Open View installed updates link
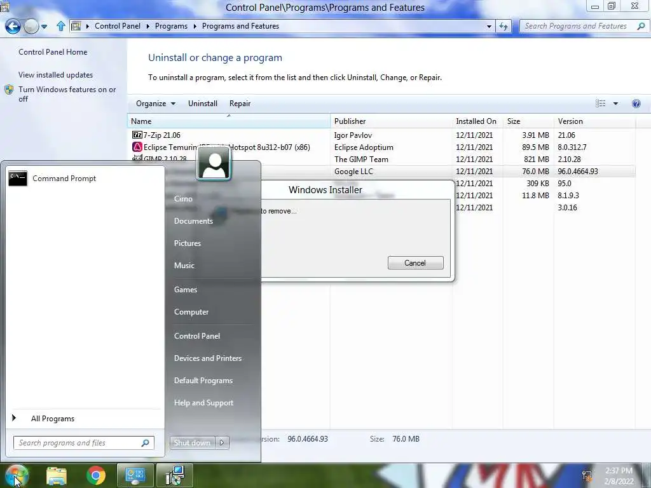 point(56,75)
